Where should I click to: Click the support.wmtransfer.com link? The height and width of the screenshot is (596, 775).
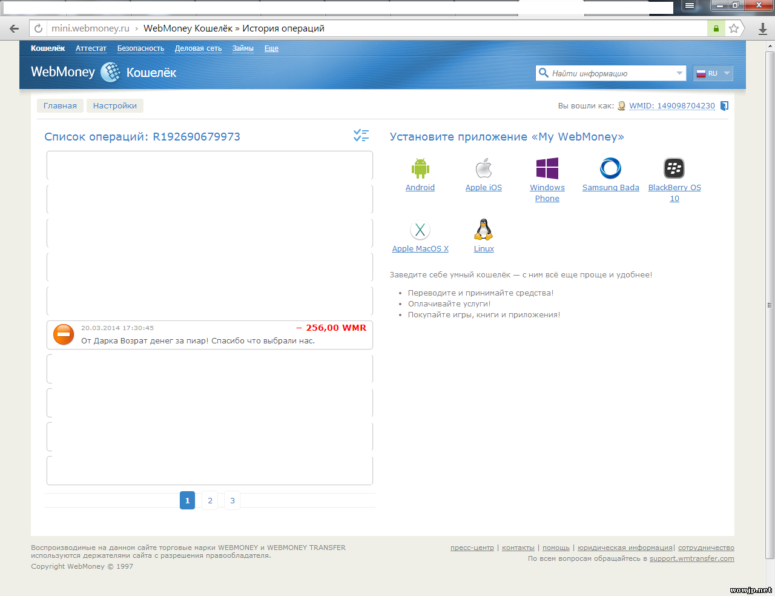[x=691, y=559]
